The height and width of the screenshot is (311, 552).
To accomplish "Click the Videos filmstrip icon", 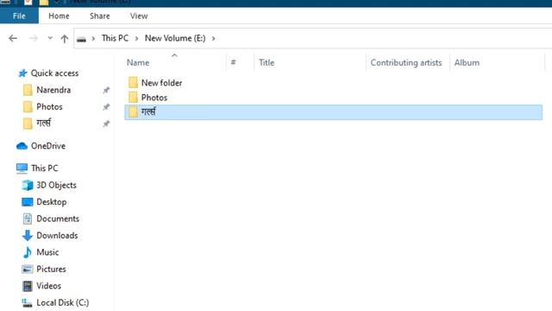I will click(x=27, y=286).
